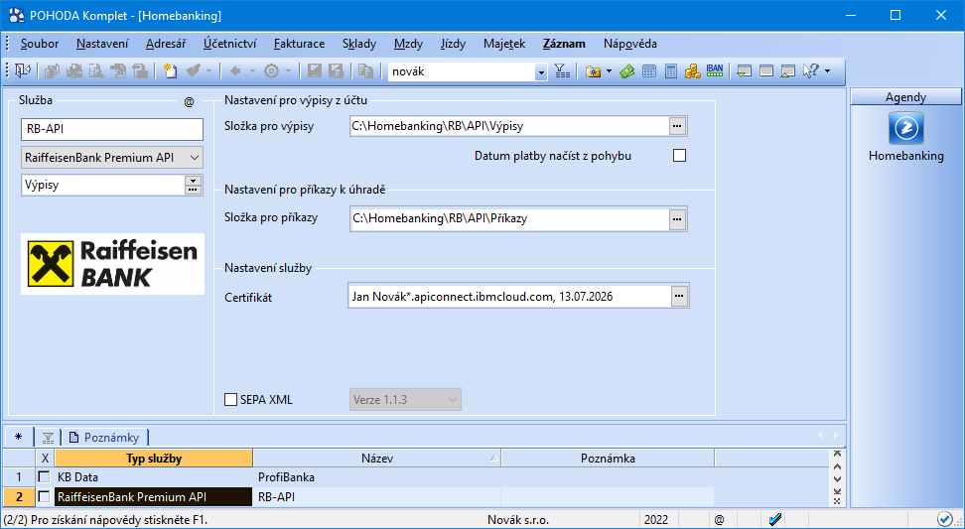Click the copy documents icon in the toolbar
The height and width of the screenshot is (529, 965).
click(x=366, y=71)
